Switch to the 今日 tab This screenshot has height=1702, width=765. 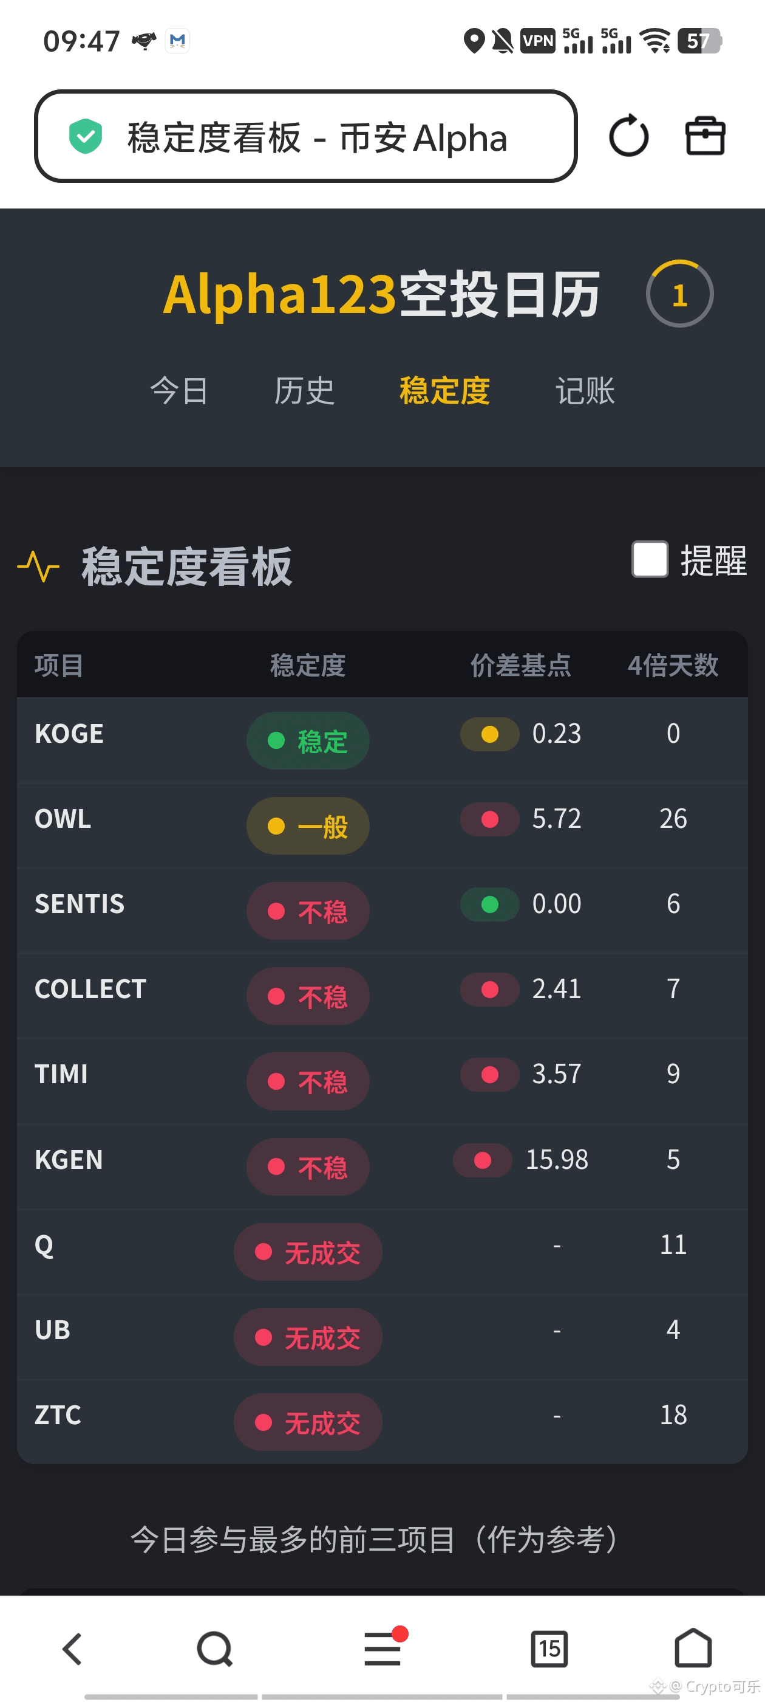point(179,390)
